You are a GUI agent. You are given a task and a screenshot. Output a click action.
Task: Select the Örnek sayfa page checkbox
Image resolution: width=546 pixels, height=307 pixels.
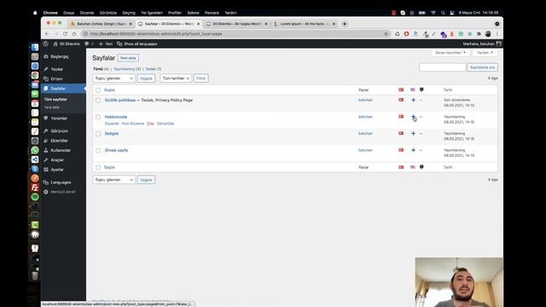click(98, 151)
